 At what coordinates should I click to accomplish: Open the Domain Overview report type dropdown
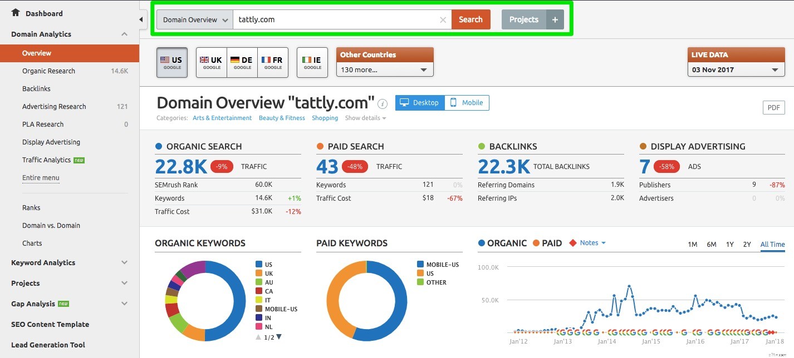click(194, 19)
